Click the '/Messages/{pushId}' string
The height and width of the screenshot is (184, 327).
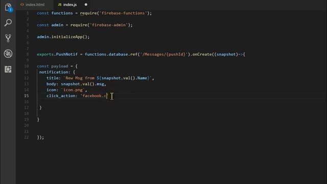(163, 55)
